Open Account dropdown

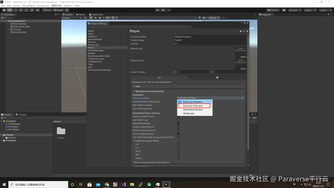coord(295,10)
